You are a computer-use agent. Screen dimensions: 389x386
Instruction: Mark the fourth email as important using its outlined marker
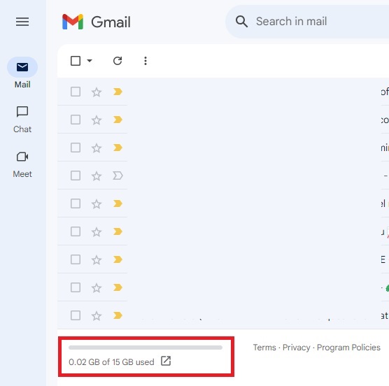point(118,176)
